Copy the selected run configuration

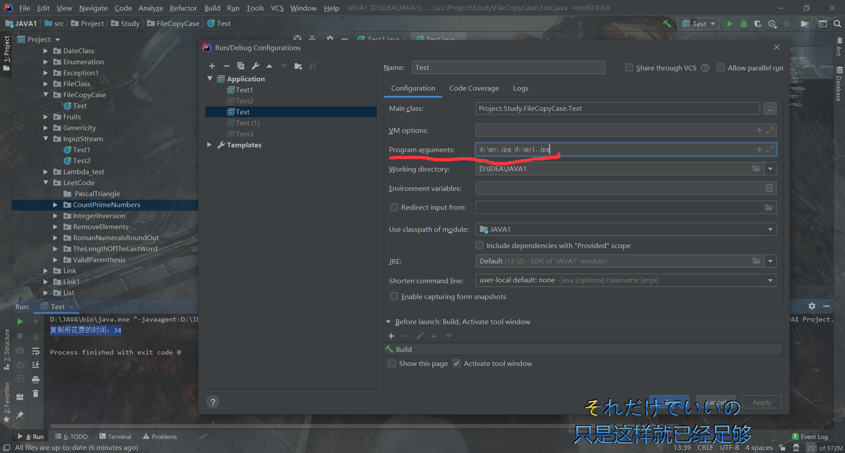pos(241,66)
